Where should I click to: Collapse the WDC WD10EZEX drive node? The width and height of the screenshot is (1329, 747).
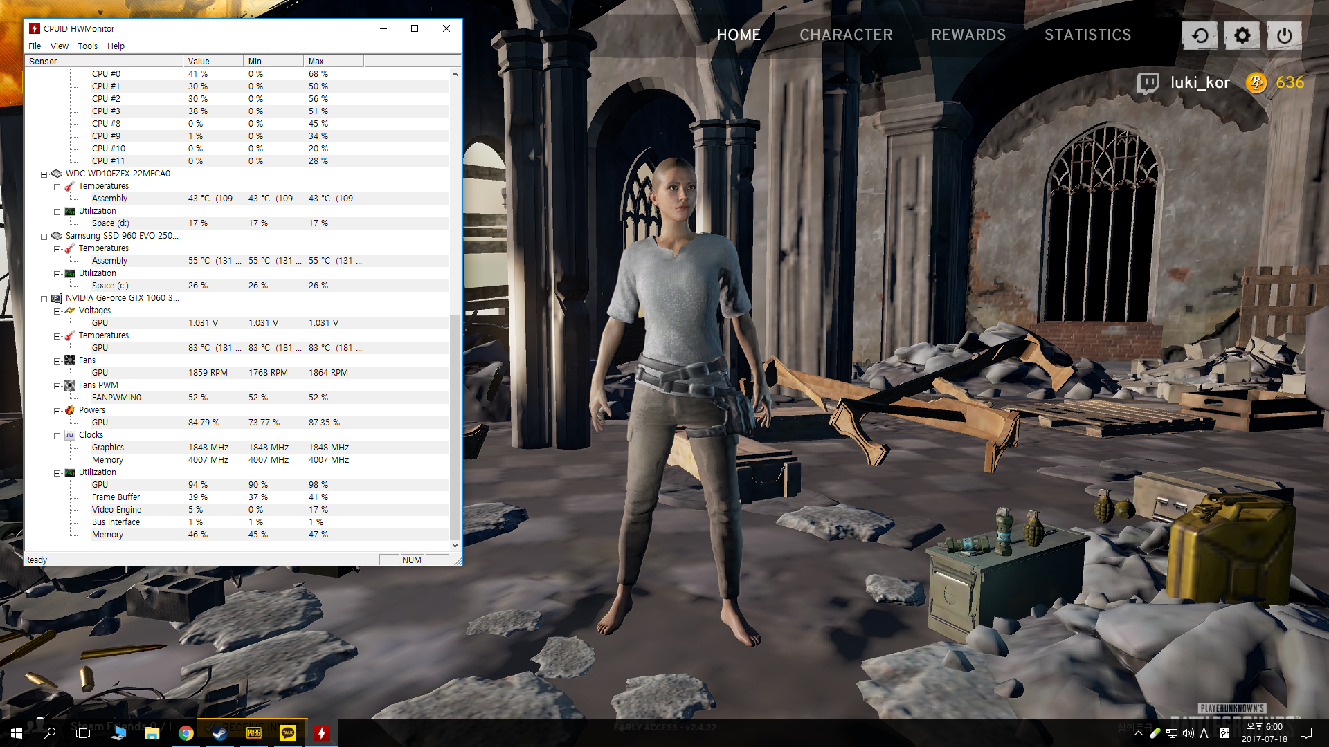pyautogui.click(x=44, y=174)
